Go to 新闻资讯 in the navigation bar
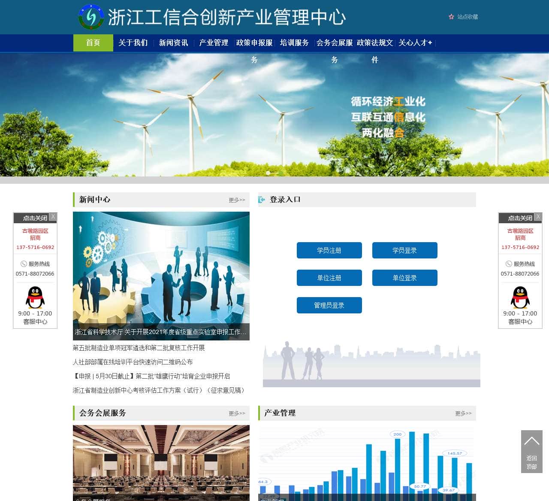Screen dimensions: 549x501 click(x=173, y=43)
